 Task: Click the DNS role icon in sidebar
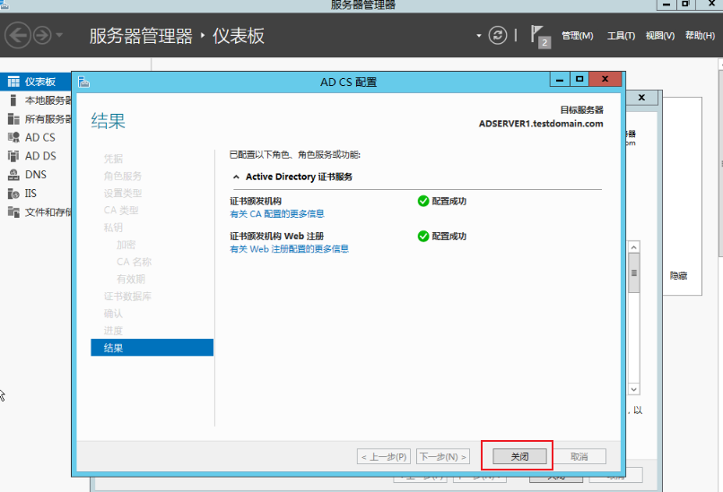pyautogui.click(x=13, y=175)
